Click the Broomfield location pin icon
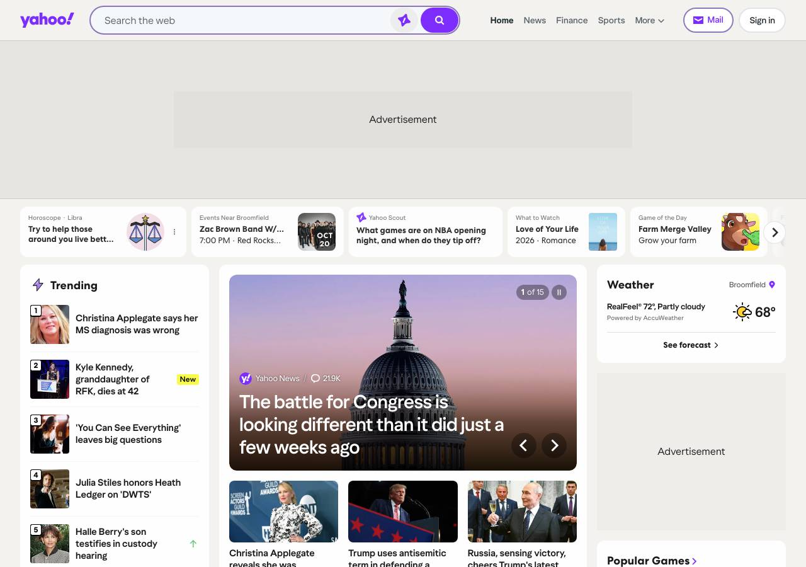This screenshot has height=567, width=806. point(772,285)
